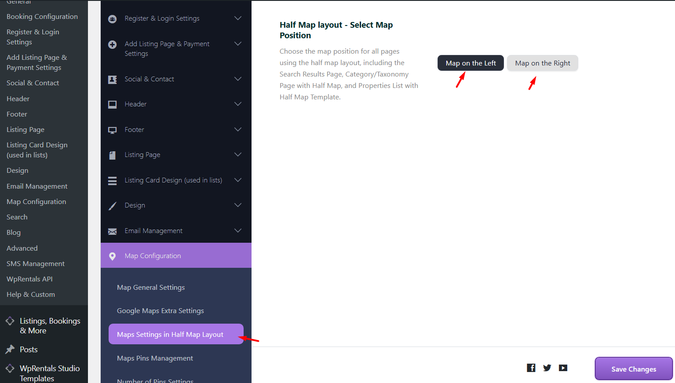Select Map on the Left option
This screenshot has width=675, height=383.
[471, 63]
